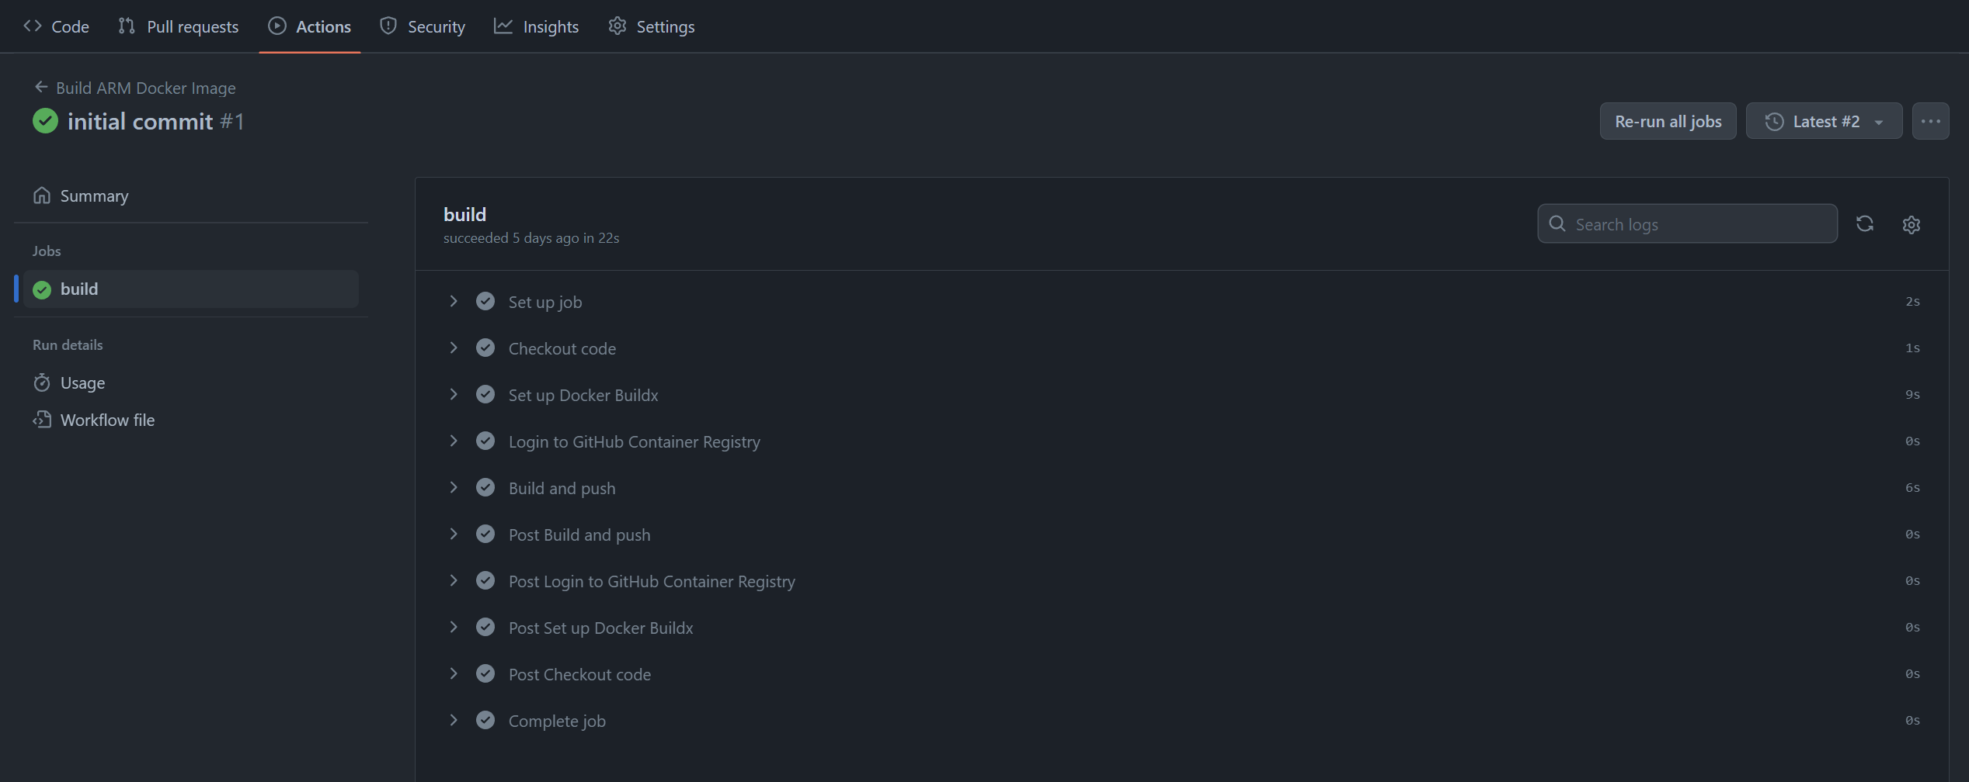Expand the Checkout code step

454,348
